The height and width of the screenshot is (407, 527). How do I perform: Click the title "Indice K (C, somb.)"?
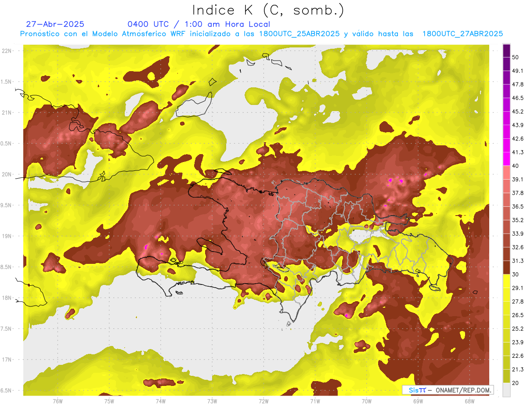268,10
